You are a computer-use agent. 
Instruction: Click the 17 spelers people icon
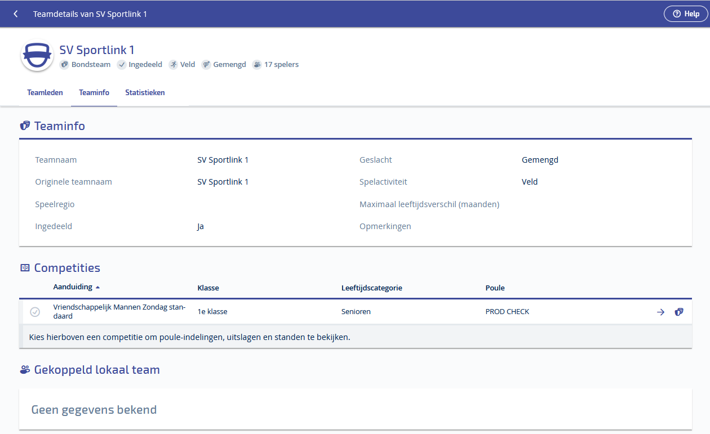click(257, 65)
